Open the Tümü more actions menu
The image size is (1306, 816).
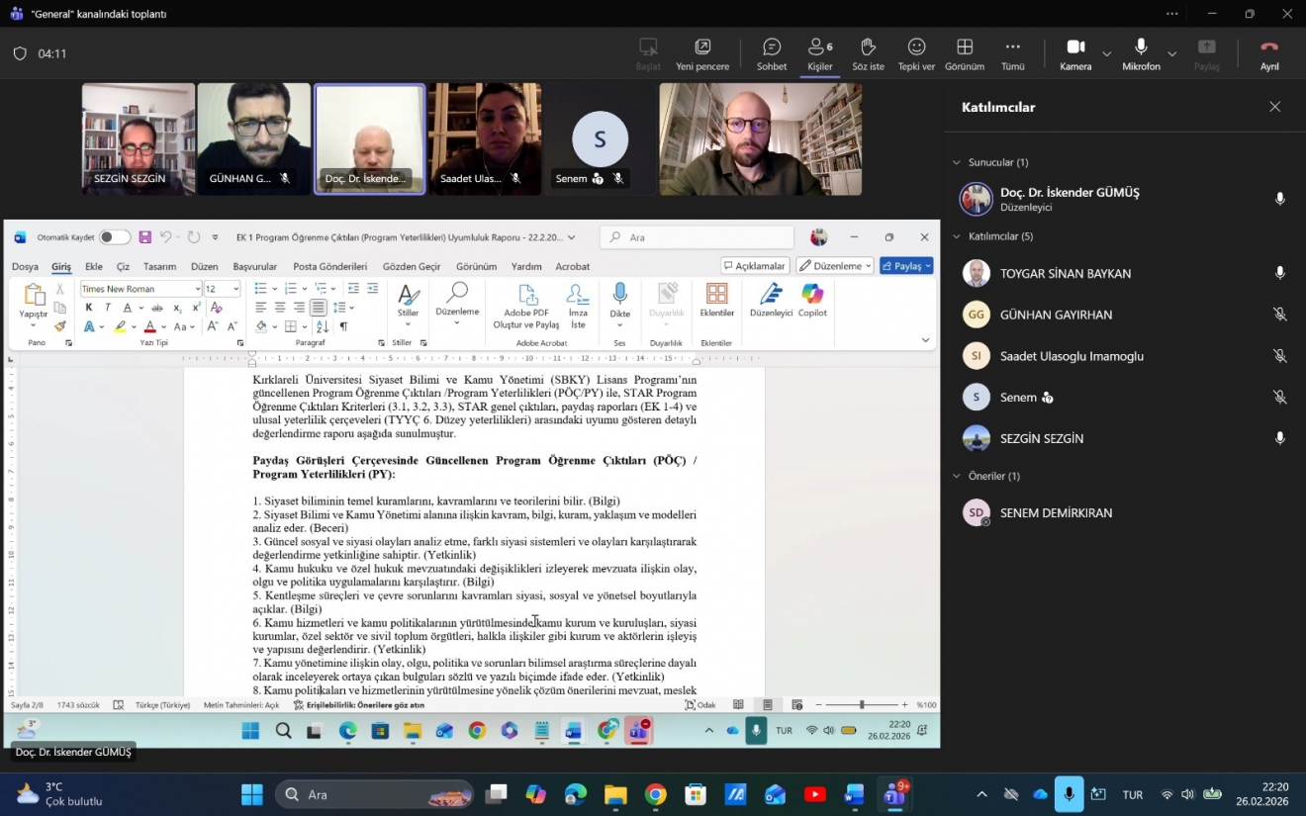tap(1012, 54)
